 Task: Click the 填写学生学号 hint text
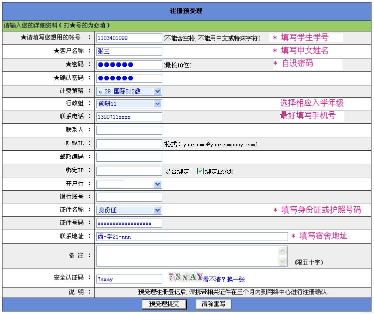click(x=305, y=37)
